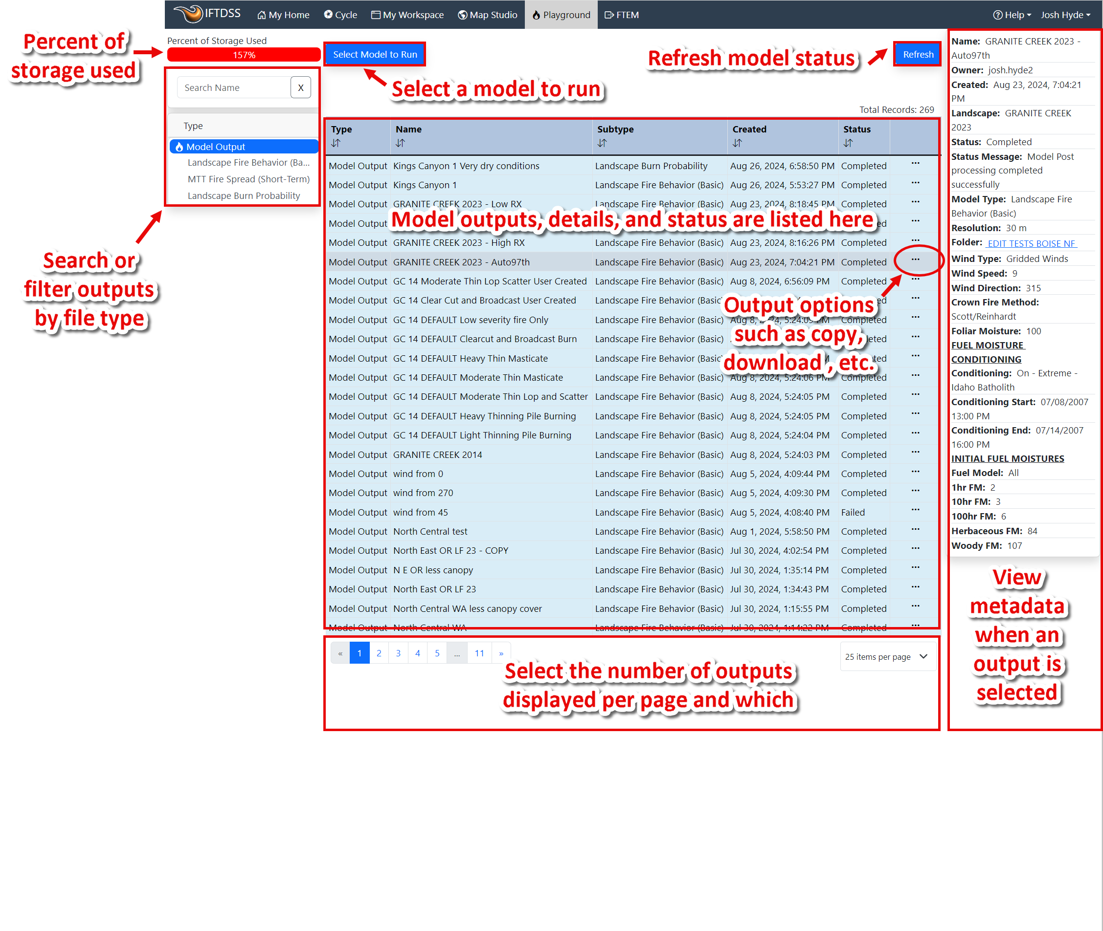Image resolution: width=1103 pixels, height=931 pixels.
Task: Open options for GRANITE CREEK 2023 - Low RX
Action: click(x=915, y=202)
